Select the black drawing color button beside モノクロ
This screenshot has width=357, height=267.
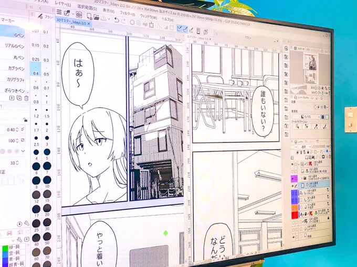tap(323, 117)
